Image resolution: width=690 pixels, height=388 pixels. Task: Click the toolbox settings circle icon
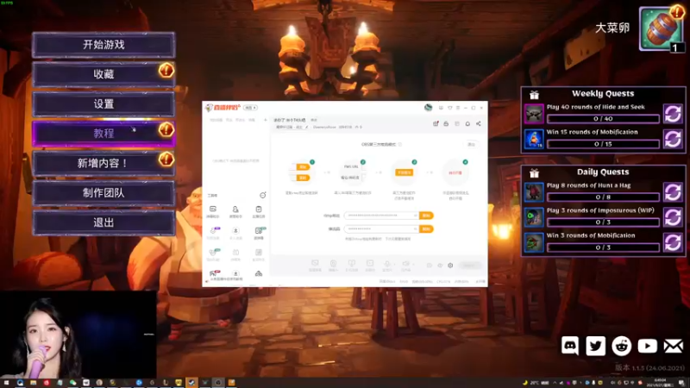263,196
